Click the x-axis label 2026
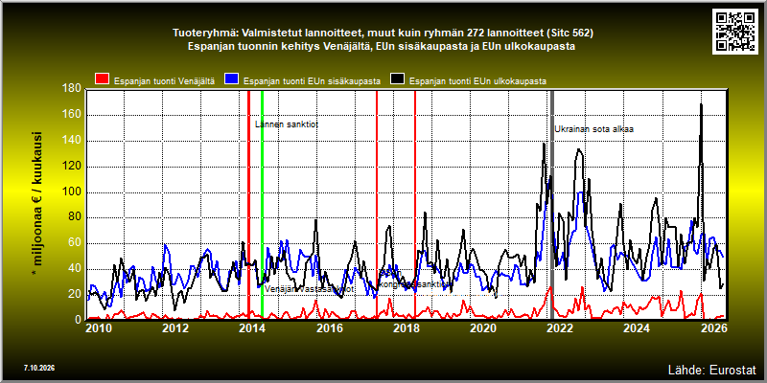The image size is (767, 383). pos(712,327)
